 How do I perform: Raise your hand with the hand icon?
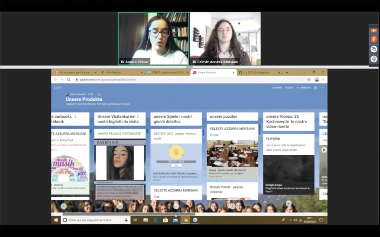coord(374,59)
